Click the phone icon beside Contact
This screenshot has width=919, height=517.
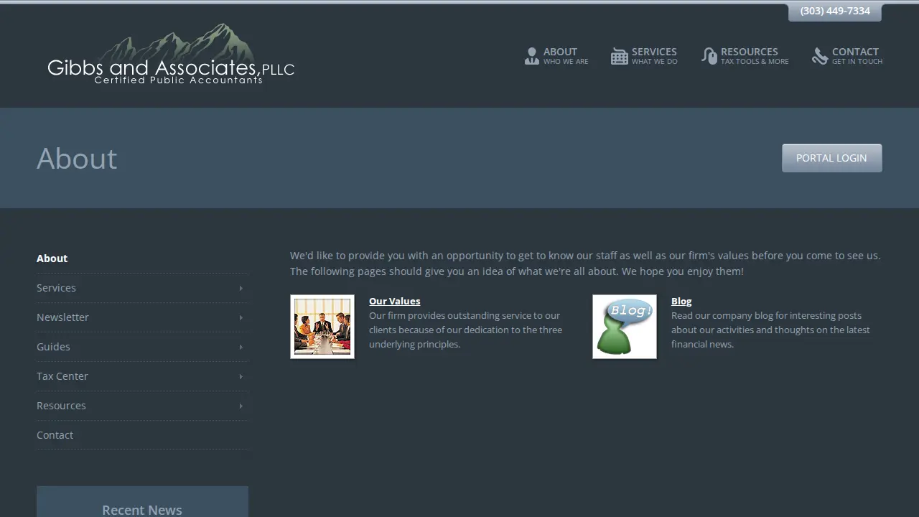(x=820, y=56)
